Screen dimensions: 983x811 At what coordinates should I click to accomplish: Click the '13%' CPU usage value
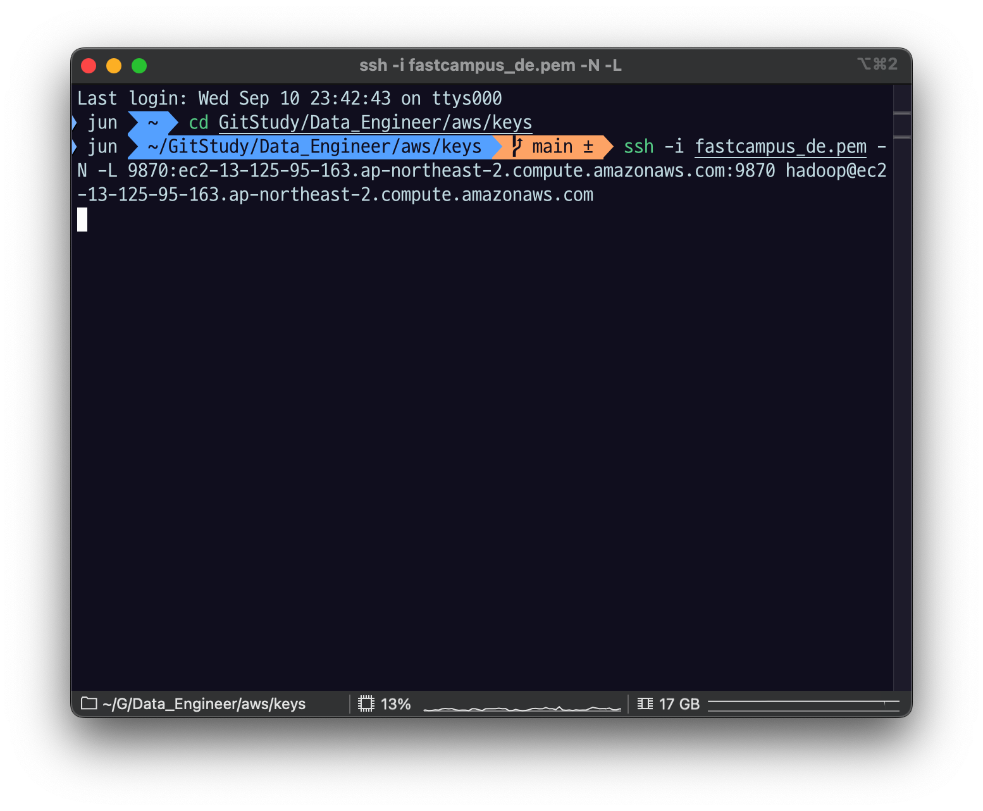[396, 704]
